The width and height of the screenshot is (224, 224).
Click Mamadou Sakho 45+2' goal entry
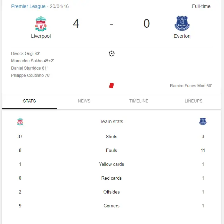point(33,61)
